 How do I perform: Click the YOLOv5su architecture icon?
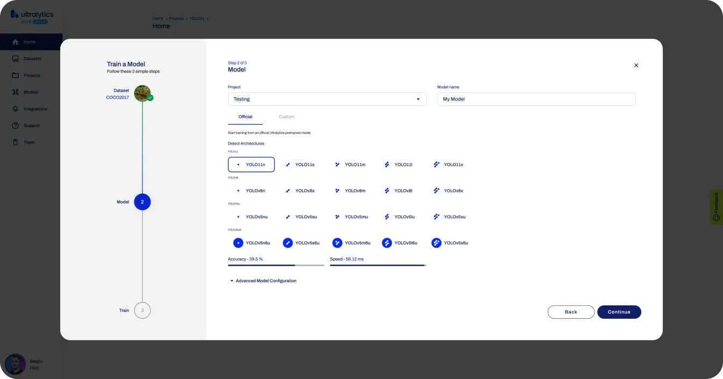[288, 217]
